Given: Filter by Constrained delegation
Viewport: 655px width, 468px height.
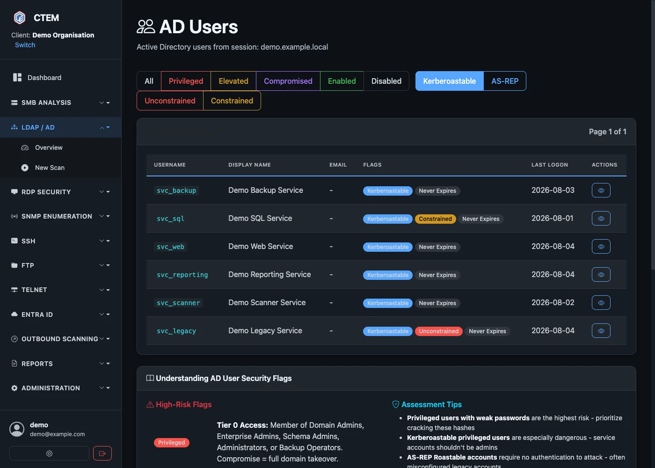Looking at the screenshot, I should pyautogui.click(x=232, y=101).
